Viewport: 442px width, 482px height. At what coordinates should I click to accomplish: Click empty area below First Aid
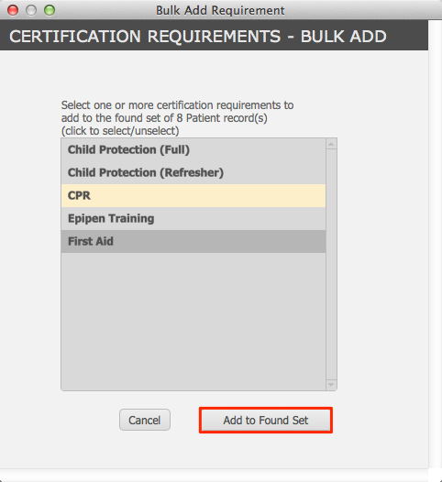click(193, 322)
